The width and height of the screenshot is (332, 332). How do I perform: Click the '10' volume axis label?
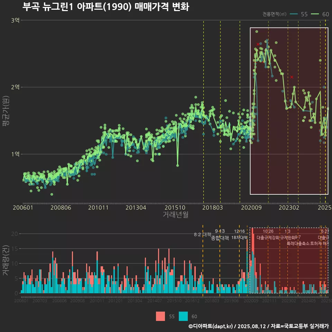pyautogui.click(x=15, y=264)
